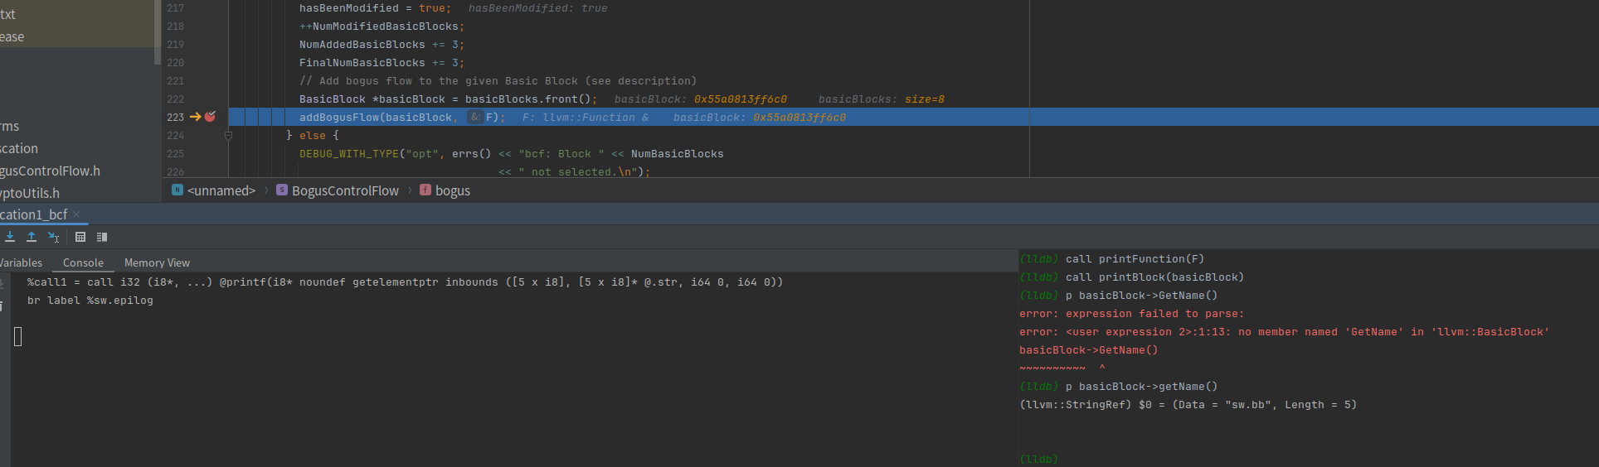Click the namespace N icon in breadcrumbs
This screenshot has width=1599, height=467.
[x=177, y=190]
